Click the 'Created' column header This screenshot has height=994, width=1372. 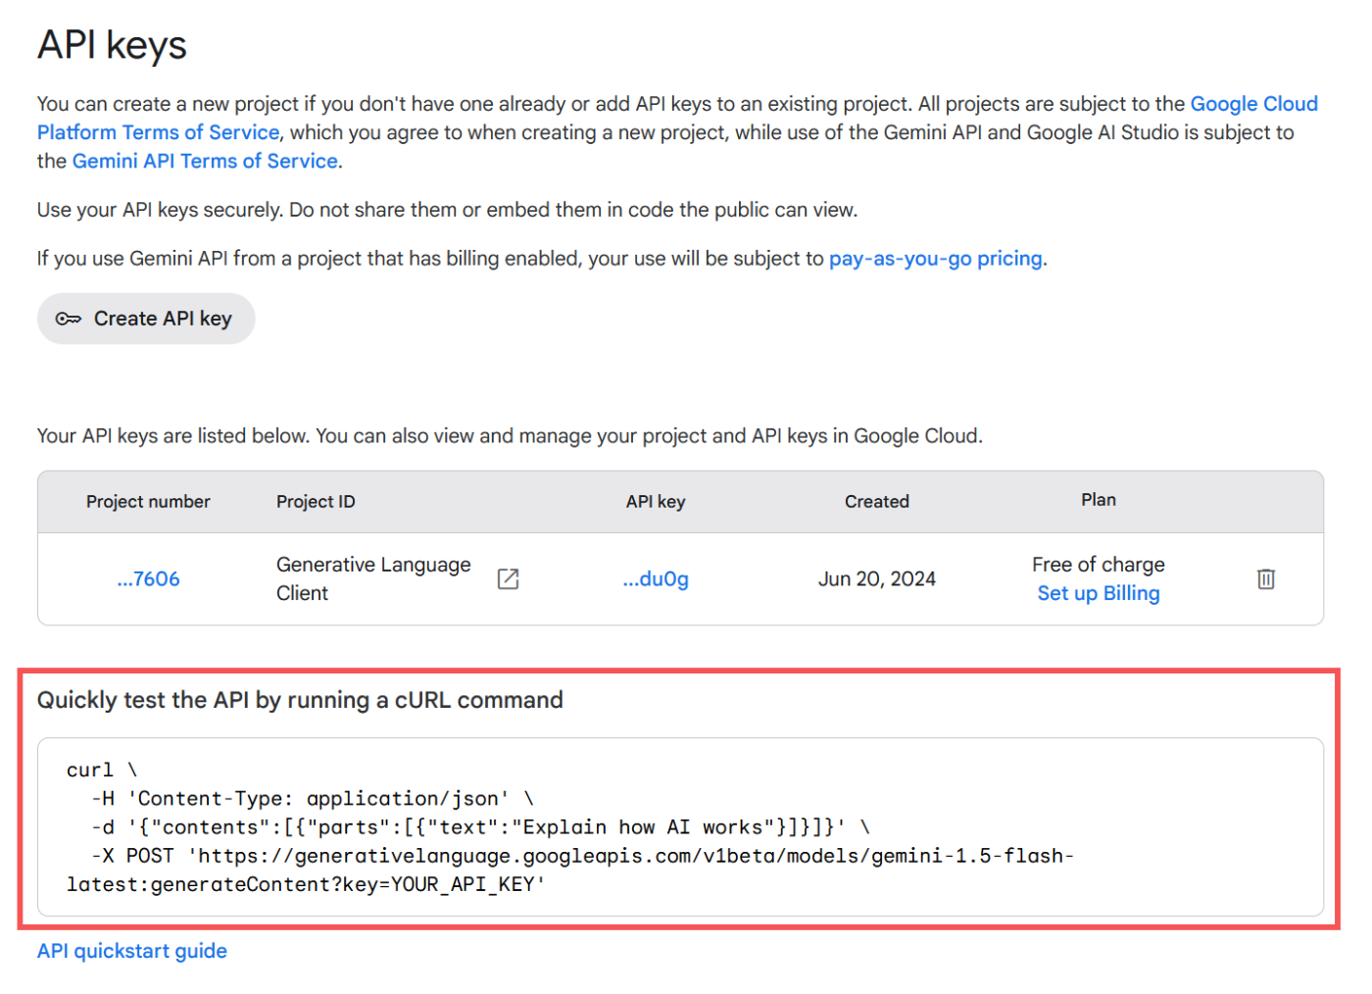(x=877, y=502)
